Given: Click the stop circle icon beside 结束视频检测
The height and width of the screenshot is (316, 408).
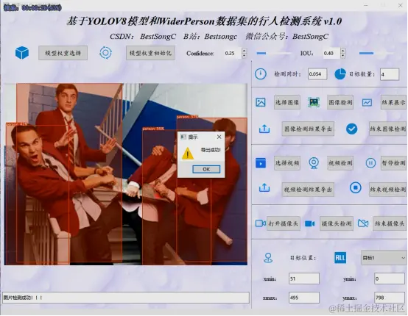Looking at the screenshot, I should (x=356, y=187).
